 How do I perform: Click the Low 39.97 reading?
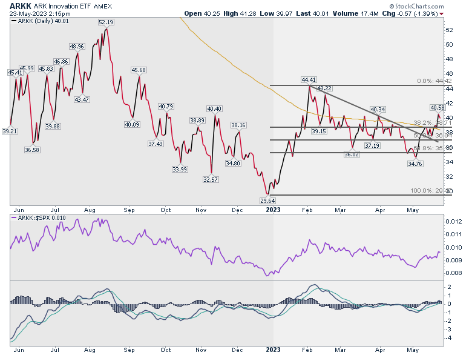point(276,13)
